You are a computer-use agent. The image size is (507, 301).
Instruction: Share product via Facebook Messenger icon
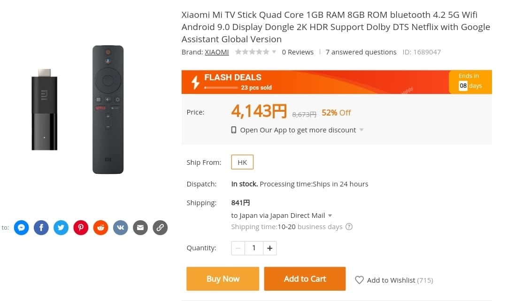click(x=21, y=228)
